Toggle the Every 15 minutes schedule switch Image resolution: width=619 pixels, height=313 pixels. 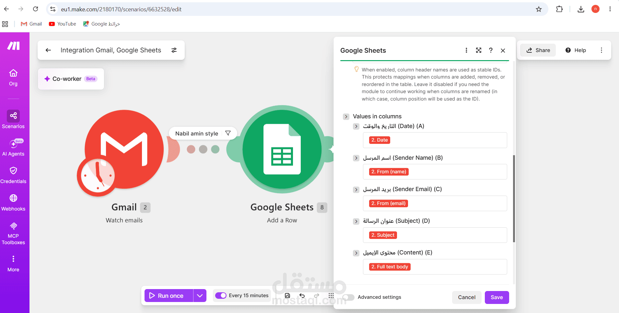click(x=221, y=296)
